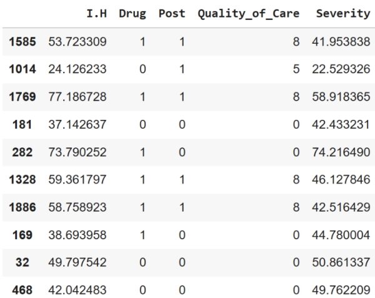The height and width of the screenshot is (298, 375).
Task: Click row index 169
Action: [22, 234]
